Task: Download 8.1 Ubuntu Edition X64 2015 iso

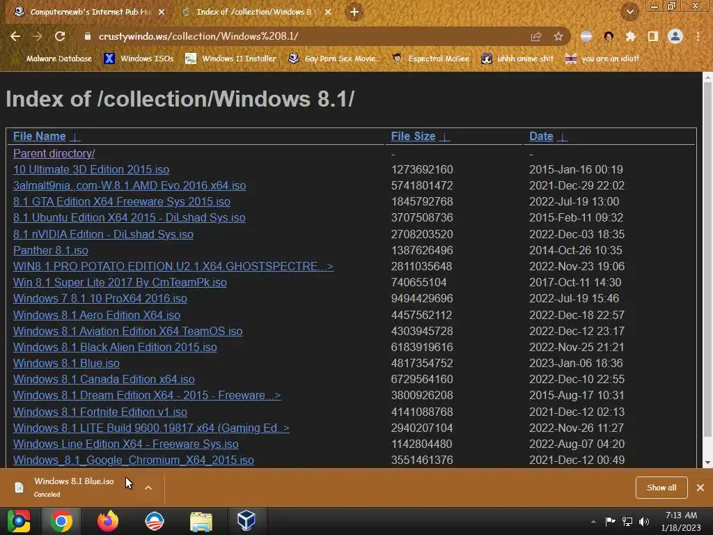Action: click(129, 217)
